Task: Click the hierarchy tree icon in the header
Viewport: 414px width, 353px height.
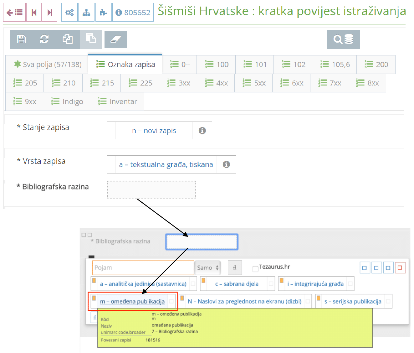Action: coord(86,12)
